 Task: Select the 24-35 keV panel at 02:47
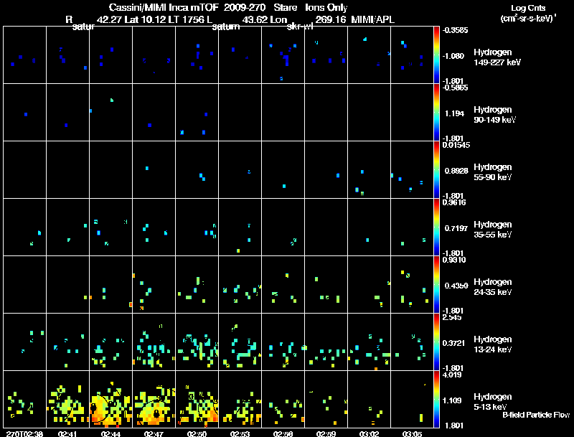coord(154,284)
